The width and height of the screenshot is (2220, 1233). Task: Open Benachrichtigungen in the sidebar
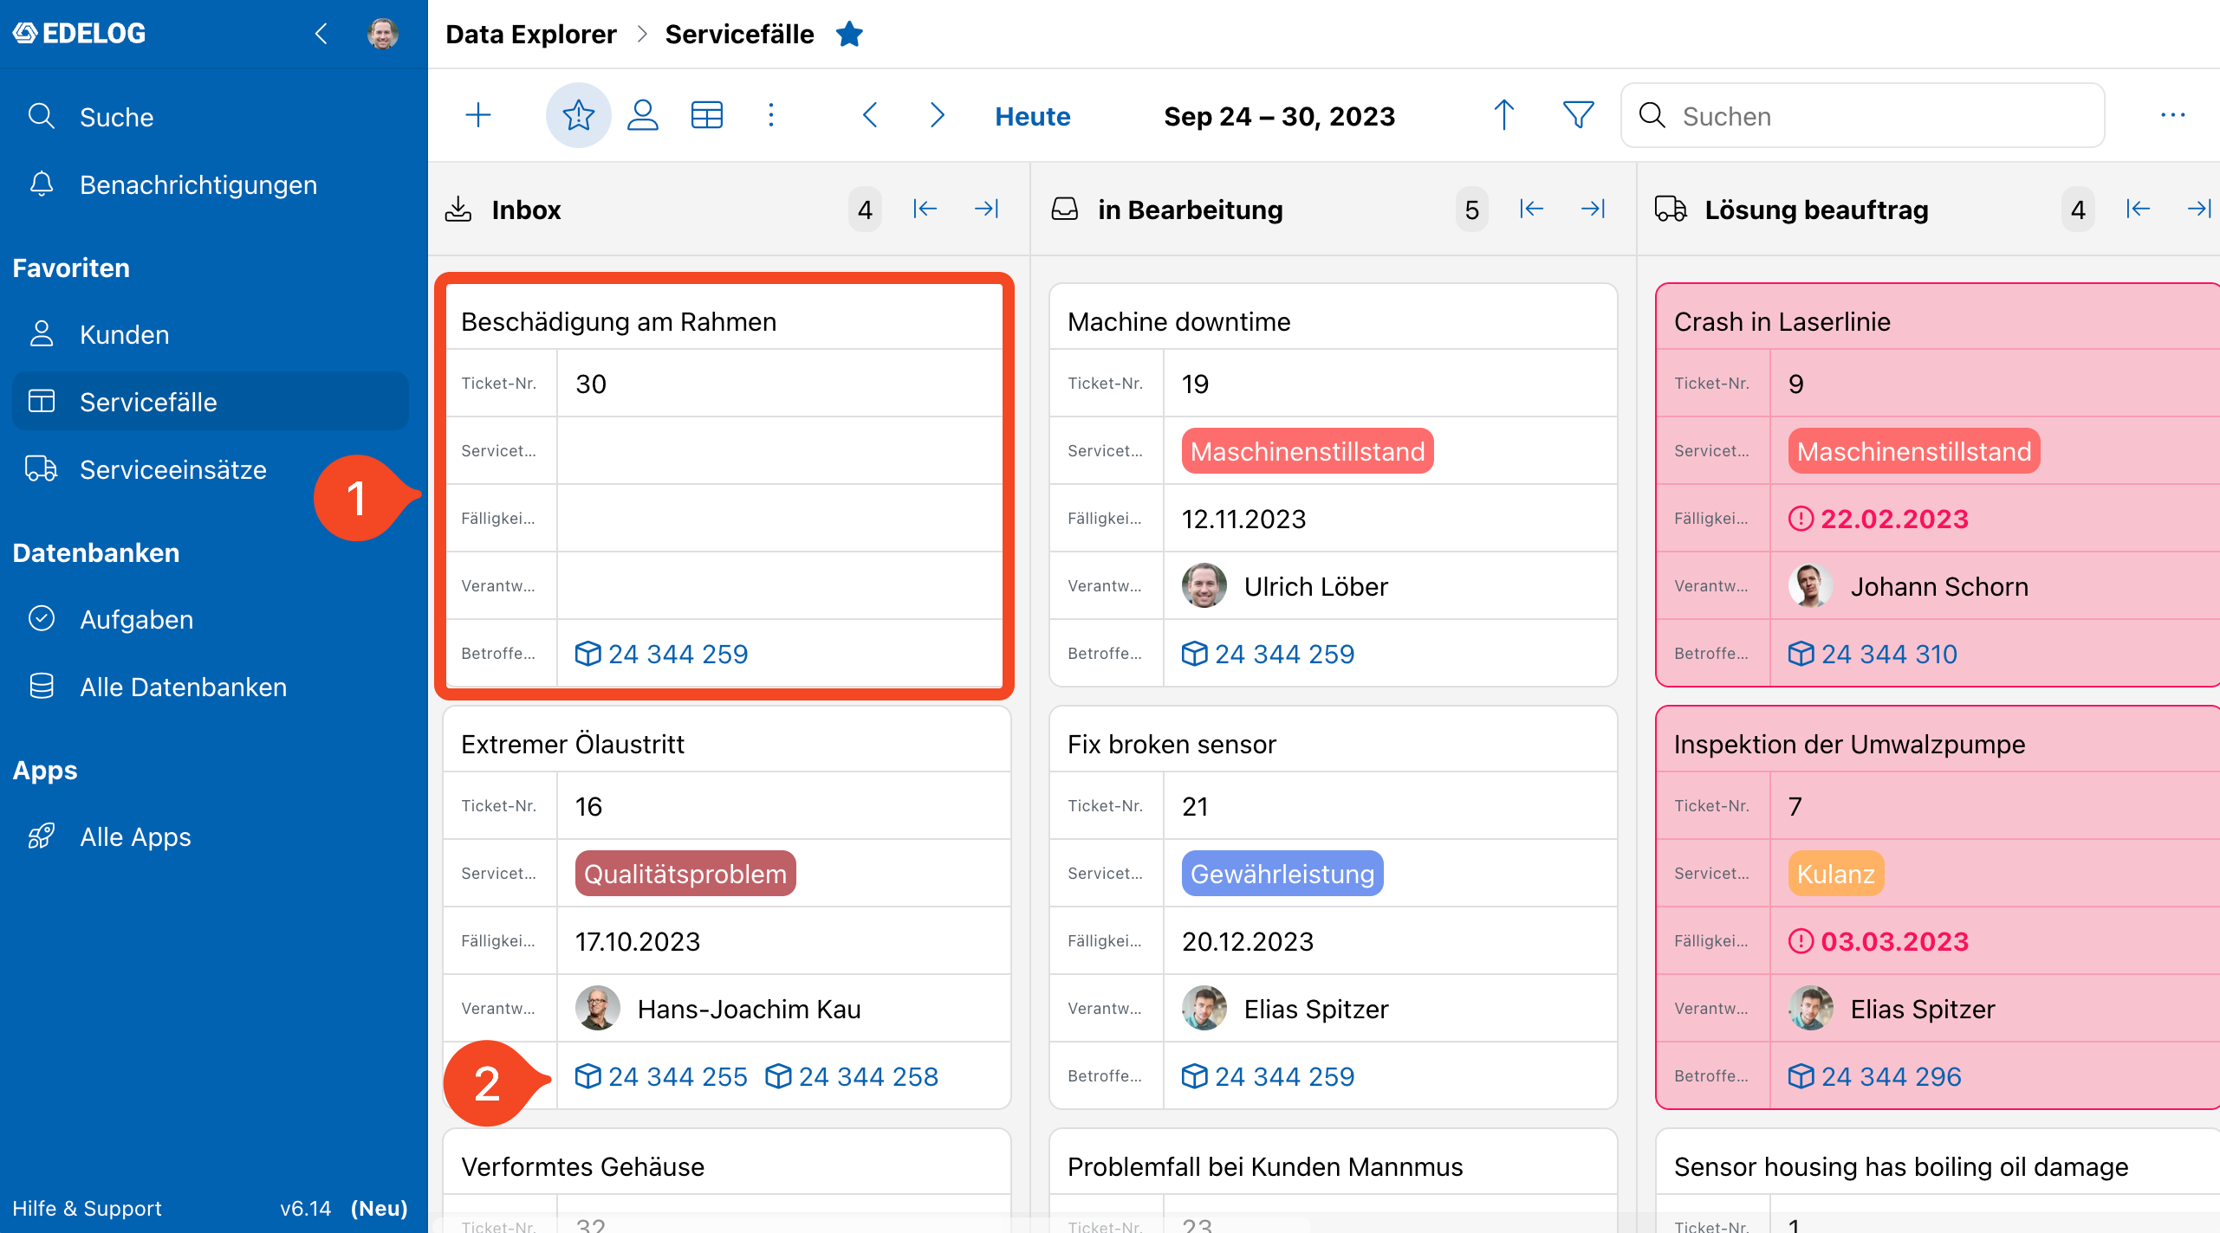pos(210,184)
